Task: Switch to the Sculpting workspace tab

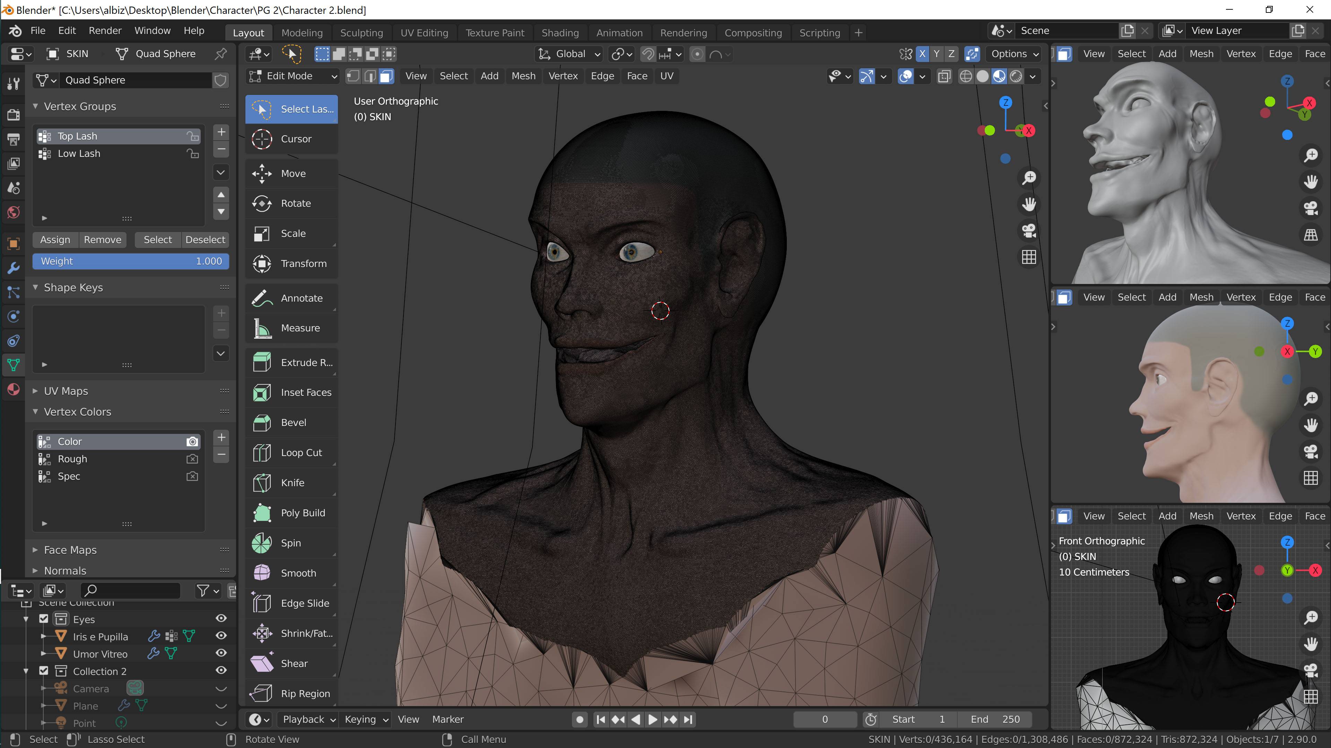Action: pyautogui.click(x=361, y=33)
